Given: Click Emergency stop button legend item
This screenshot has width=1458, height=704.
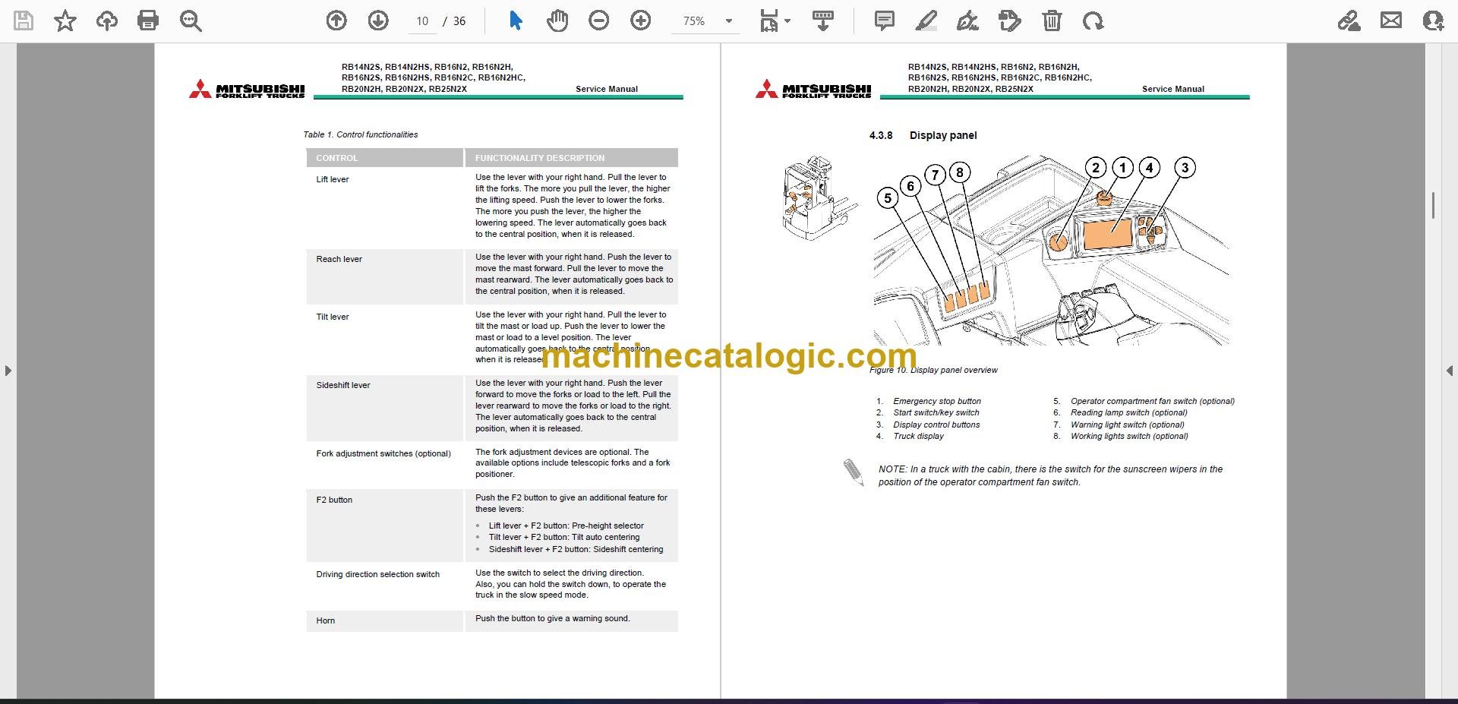Looking at the screenshot, I should pyautogui.click(x=937, y=401).
